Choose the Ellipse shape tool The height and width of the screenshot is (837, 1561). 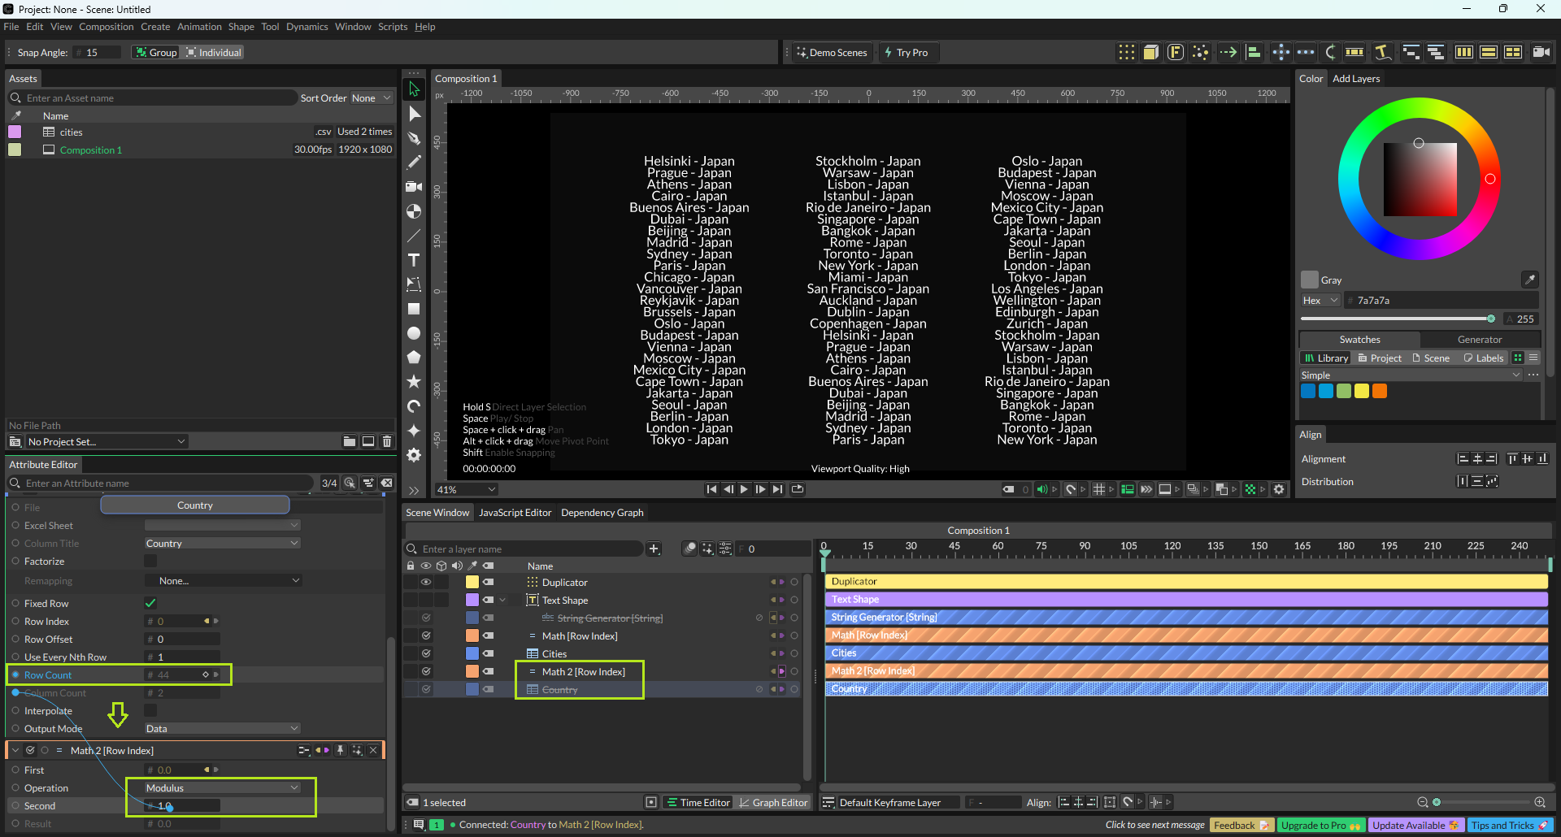(414, 333)
